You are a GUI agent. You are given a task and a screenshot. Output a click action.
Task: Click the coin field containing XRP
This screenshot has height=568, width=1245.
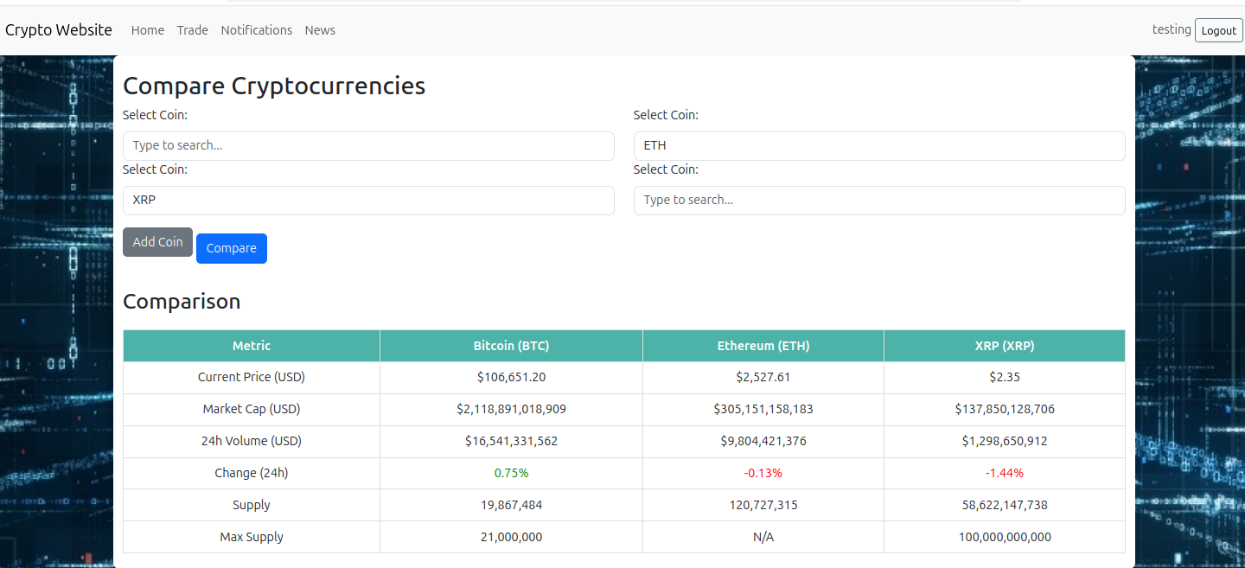368,201
